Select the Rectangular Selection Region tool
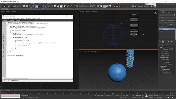 (30, 7)
